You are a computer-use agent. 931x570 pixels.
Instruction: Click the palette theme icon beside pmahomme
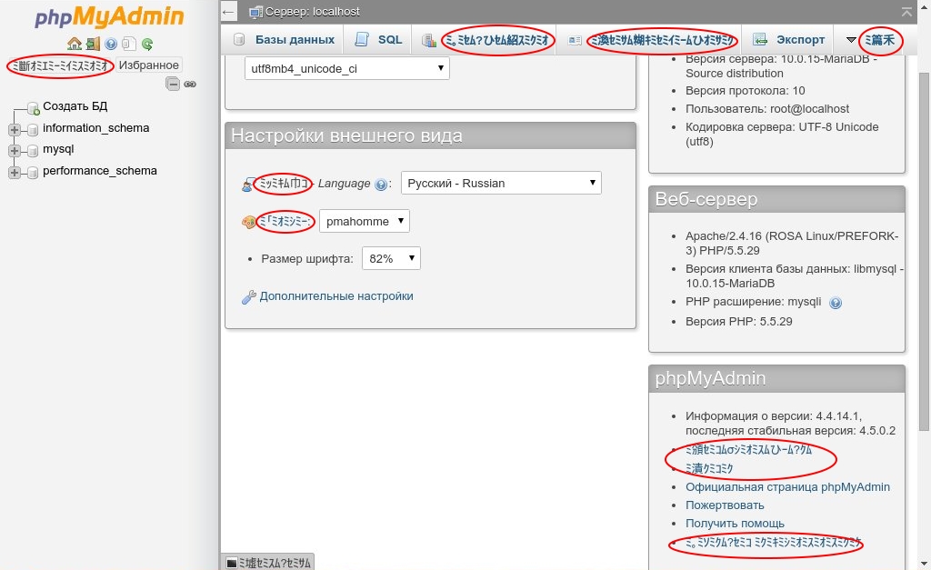248,222
